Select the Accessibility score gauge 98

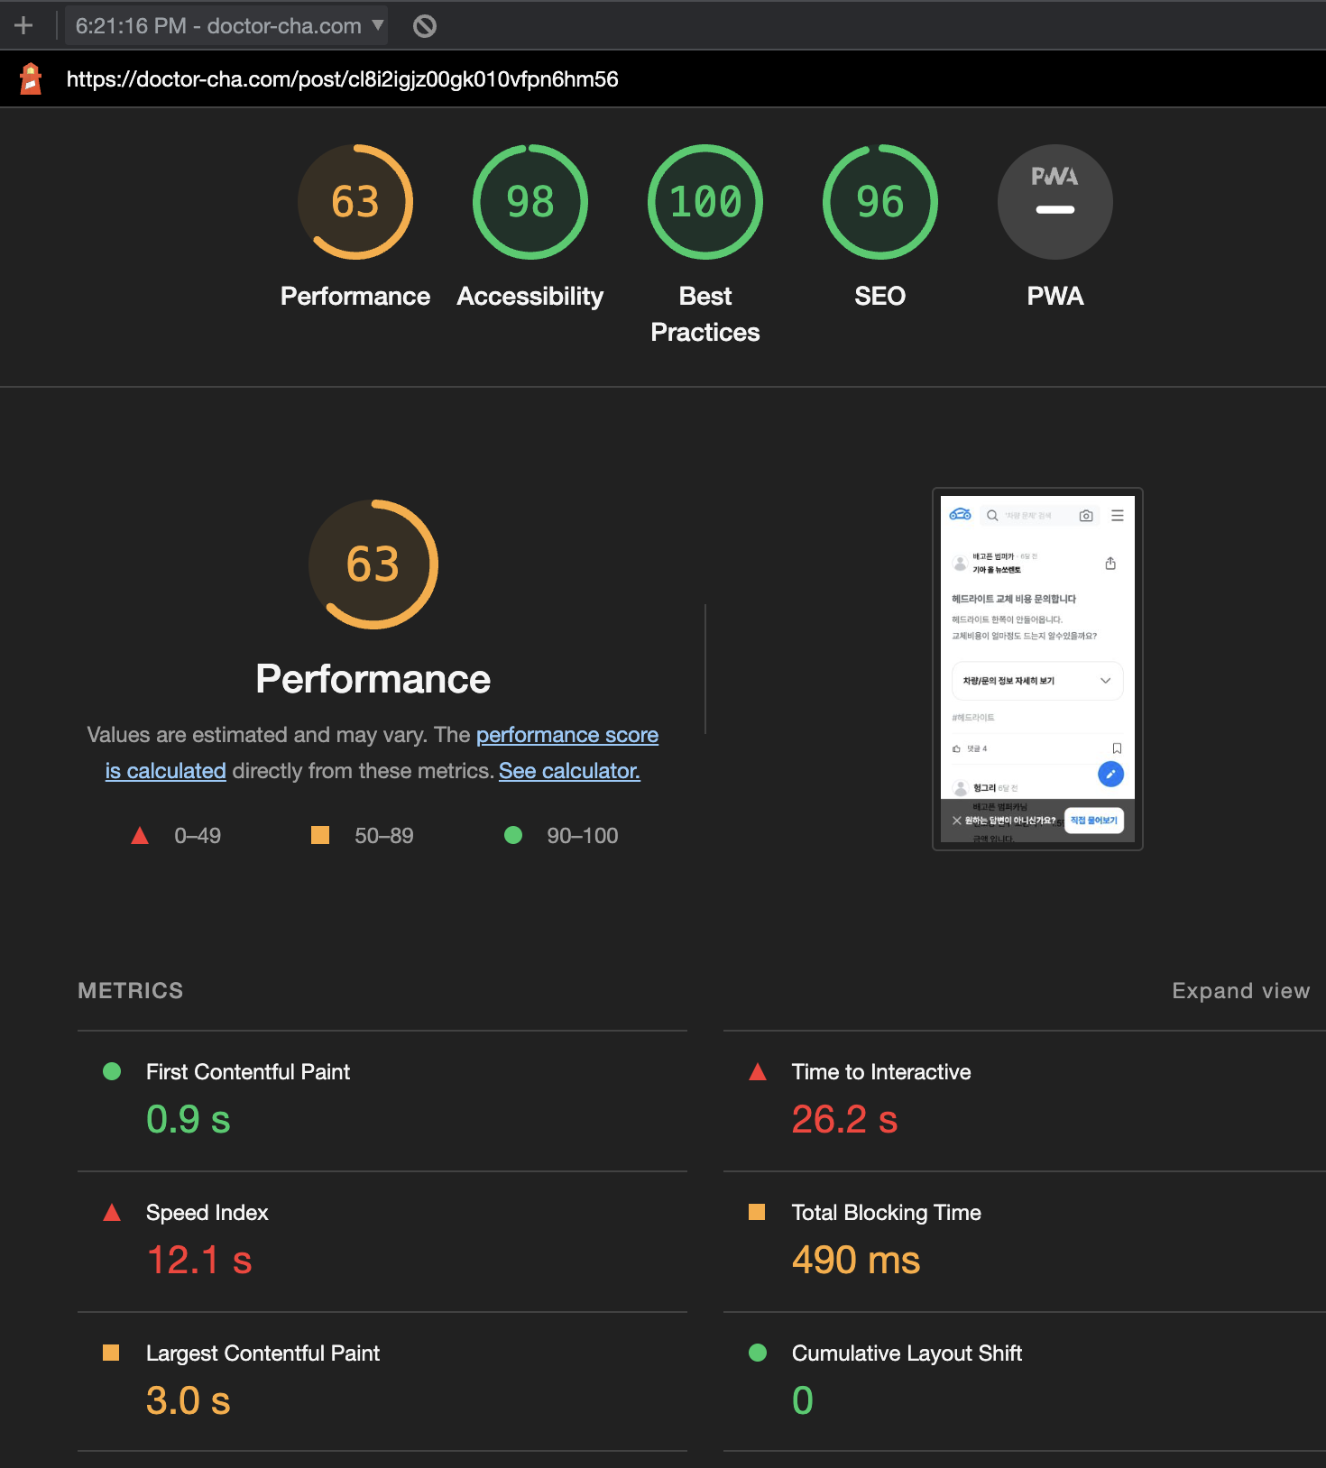click(530, 202)
